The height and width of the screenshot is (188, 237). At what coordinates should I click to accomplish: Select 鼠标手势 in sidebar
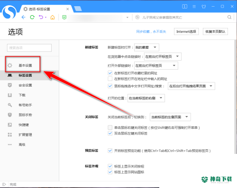click(x=29, y=115)
